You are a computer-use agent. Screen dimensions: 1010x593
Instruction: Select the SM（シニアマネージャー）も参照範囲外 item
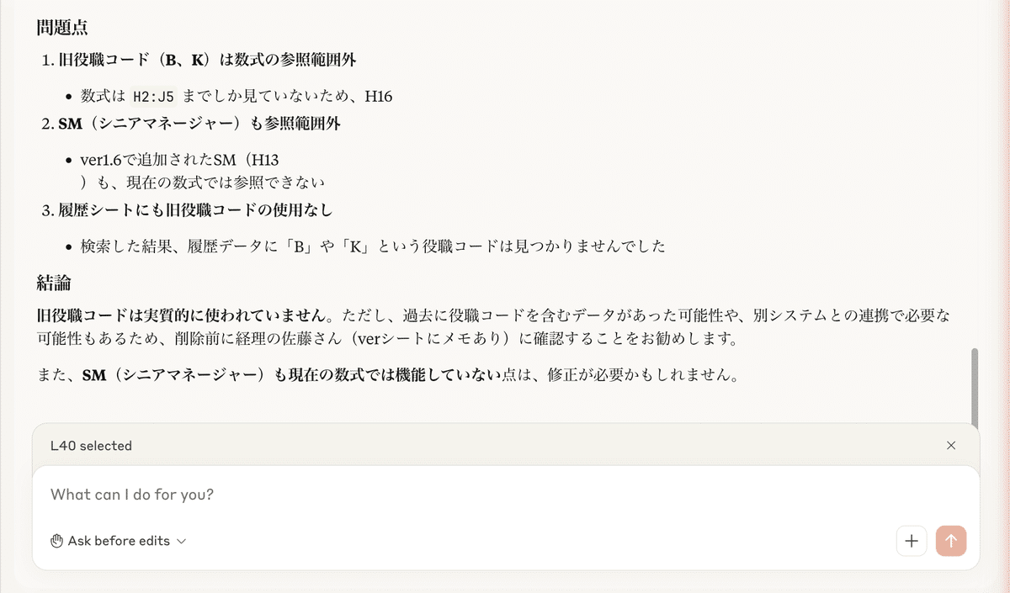pyautogui.click(x=199, y=124)
